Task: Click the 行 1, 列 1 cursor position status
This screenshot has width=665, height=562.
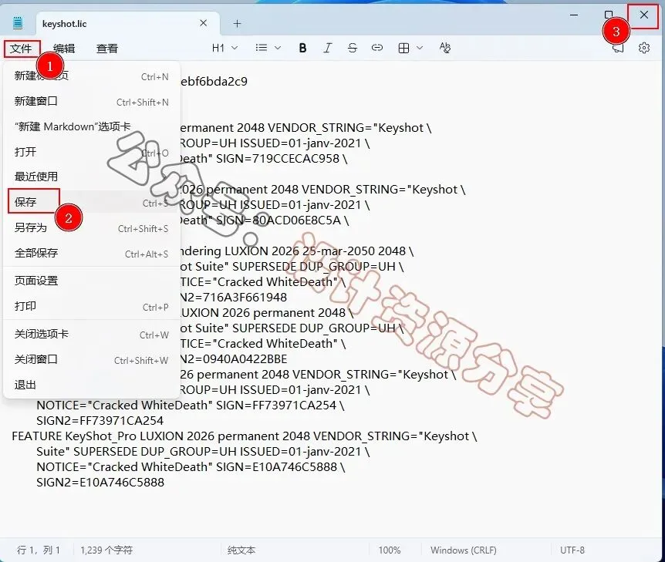Action: click(39, 550)
